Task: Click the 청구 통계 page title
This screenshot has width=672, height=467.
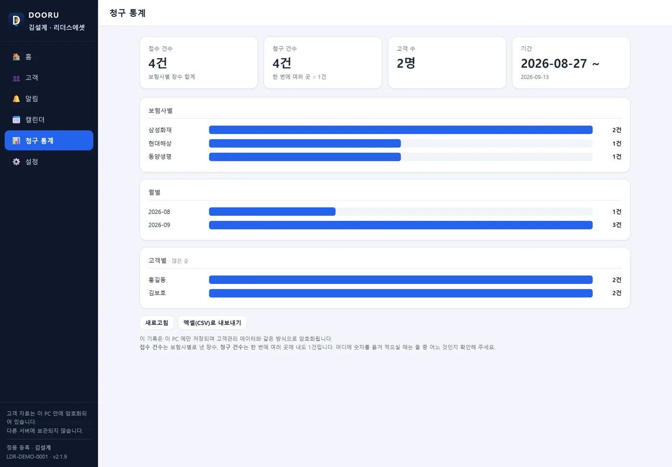Action: coord(128,13)
